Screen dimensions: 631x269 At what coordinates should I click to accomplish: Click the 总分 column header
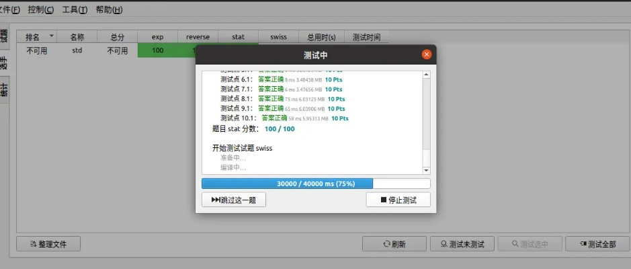point(117,37)
